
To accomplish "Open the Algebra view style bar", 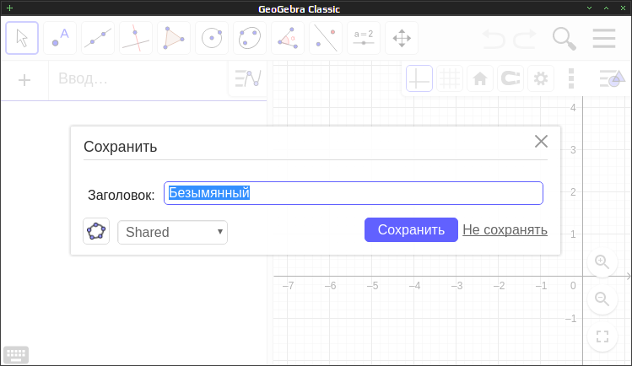I will pyautogui.click(x=248, y=78).
